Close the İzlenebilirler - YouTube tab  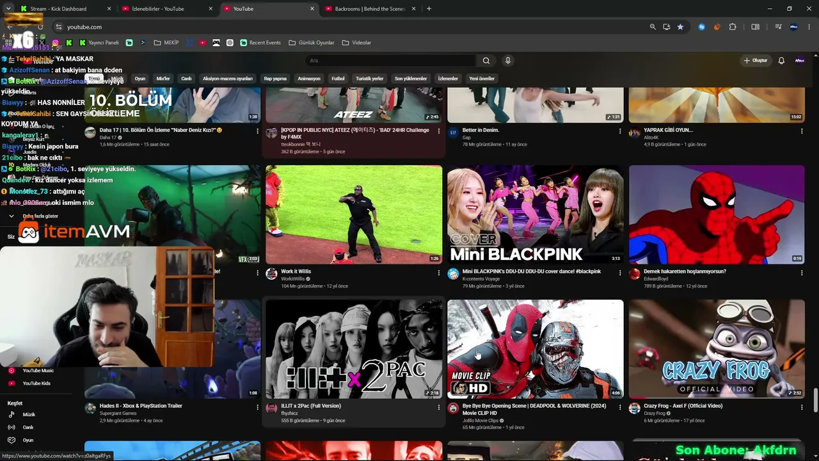click(211, 9)
